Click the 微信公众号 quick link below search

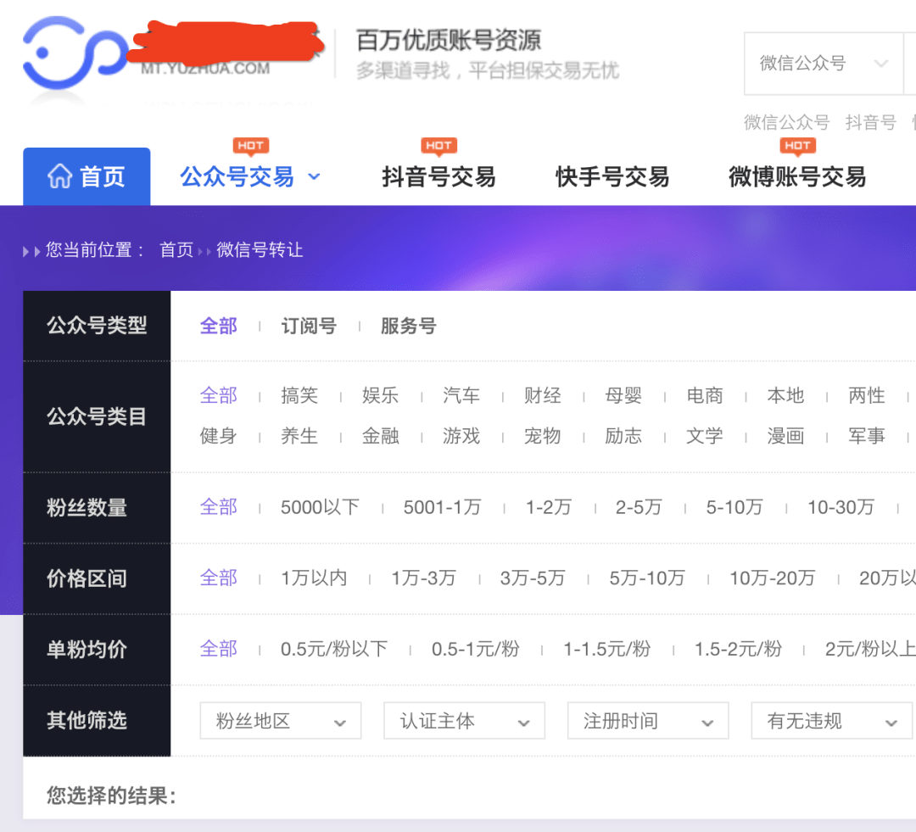786,122
